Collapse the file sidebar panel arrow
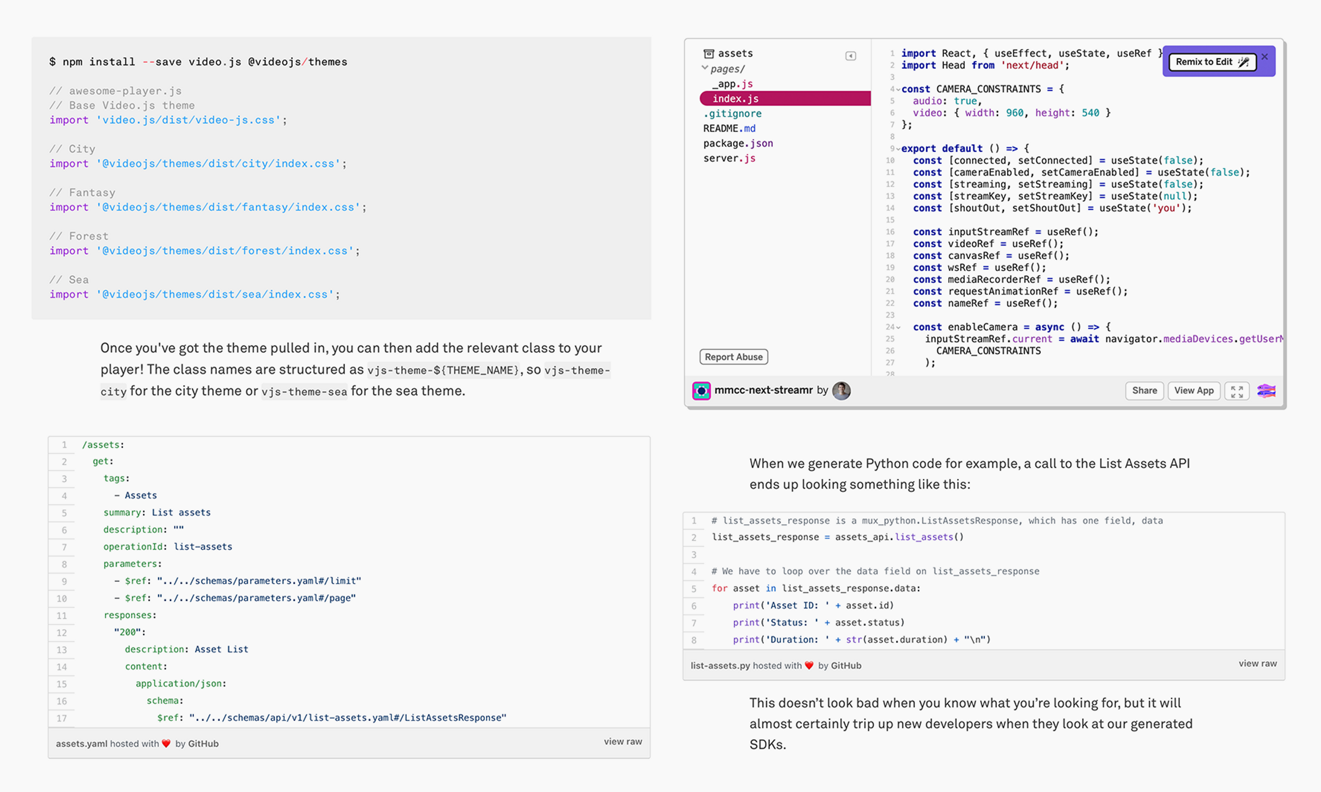 [x=851, y=56]
